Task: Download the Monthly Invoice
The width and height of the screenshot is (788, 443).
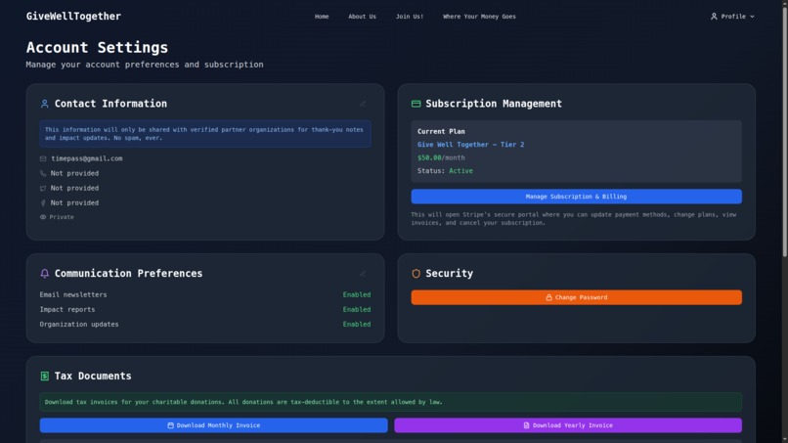Action: coord(213,425)
